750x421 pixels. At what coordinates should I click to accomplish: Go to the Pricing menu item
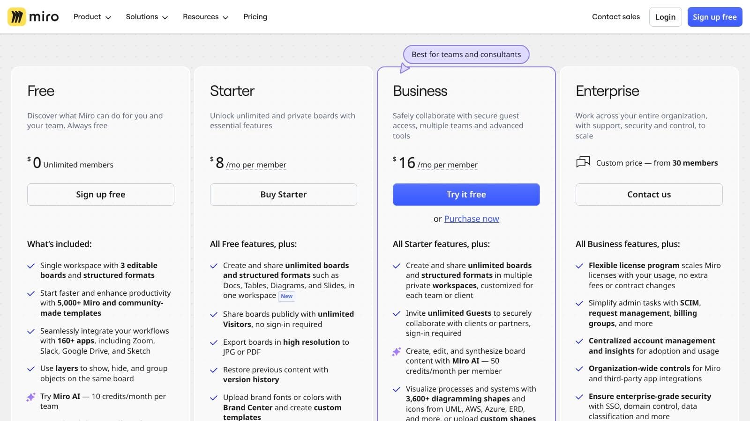click(255, 17)
